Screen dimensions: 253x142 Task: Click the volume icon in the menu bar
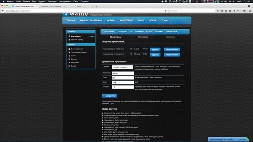click(226, 2)
